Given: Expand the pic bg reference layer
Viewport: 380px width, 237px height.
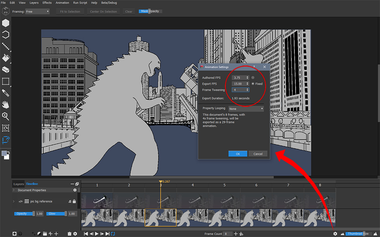Looking at the screenshot, I should tap(14, 201).
